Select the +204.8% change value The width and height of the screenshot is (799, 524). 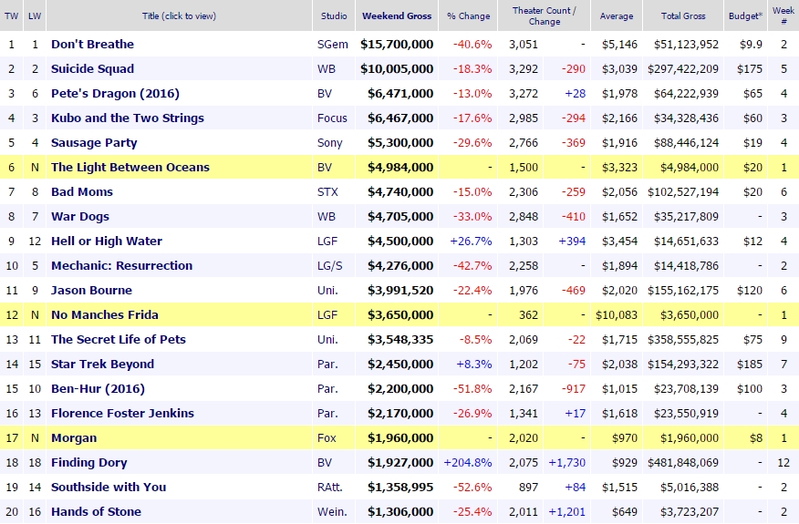coord(468,462)
